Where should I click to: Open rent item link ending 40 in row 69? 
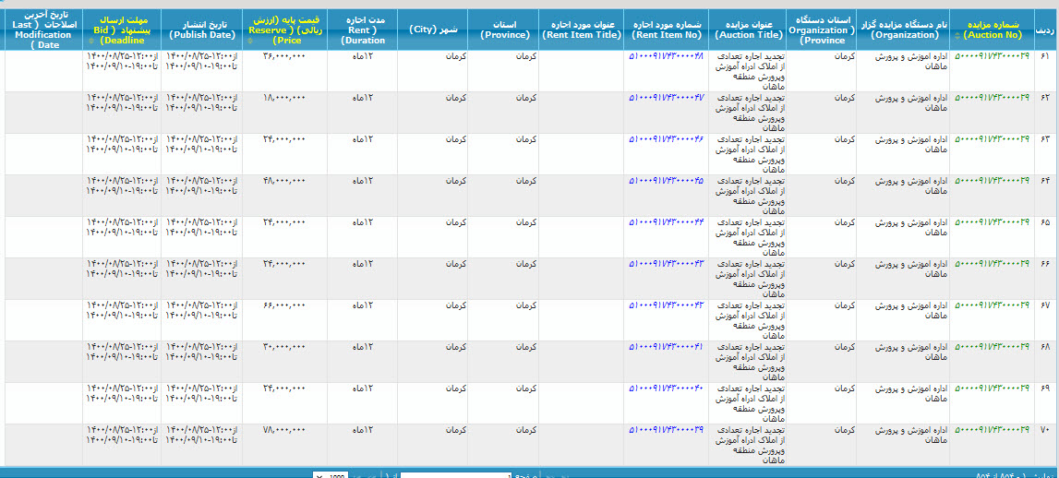pyautogui.click(x=666, y=388)
